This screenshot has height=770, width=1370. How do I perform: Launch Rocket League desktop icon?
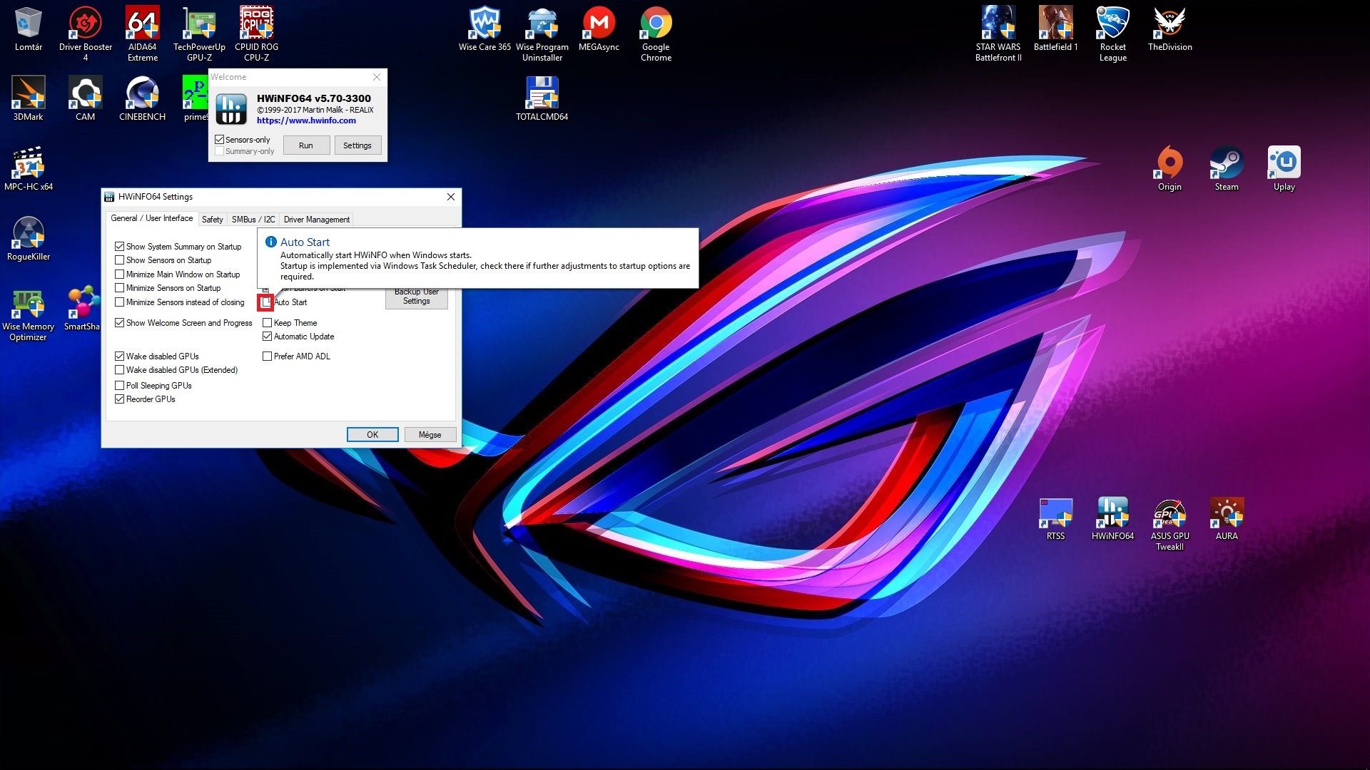pyautogui.click(x=1112, y=33)
